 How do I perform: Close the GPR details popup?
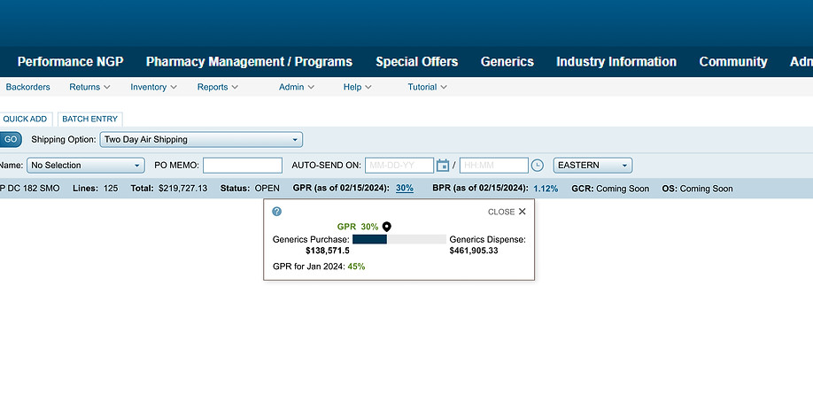click(x=507, y=212)
